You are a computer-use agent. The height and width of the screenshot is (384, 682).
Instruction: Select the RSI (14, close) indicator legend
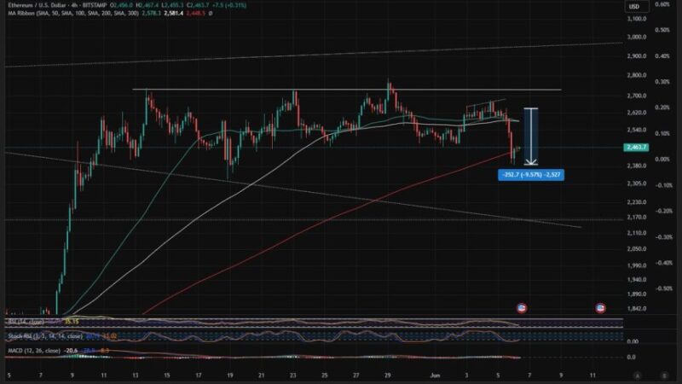[x=26, y=323]
